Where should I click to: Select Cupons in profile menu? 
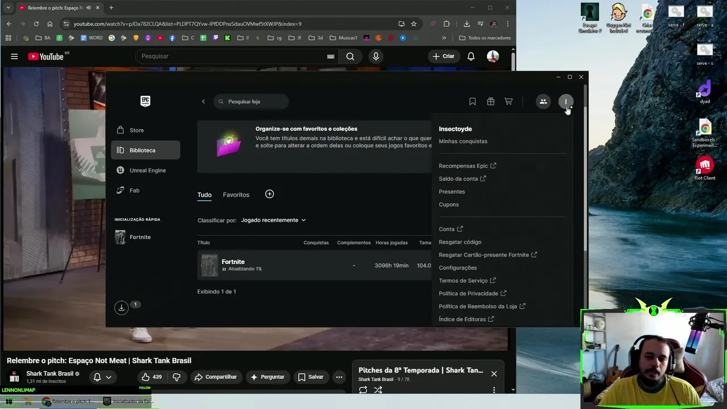point(449,204)
